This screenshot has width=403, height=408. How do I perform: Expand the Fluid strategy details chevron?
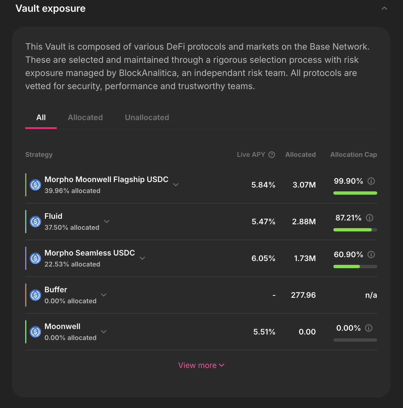pyautogui.click(x=107, y=222)
